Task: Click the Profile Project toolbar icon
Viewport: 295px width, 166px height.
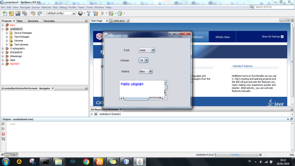Action: point(120,13)
